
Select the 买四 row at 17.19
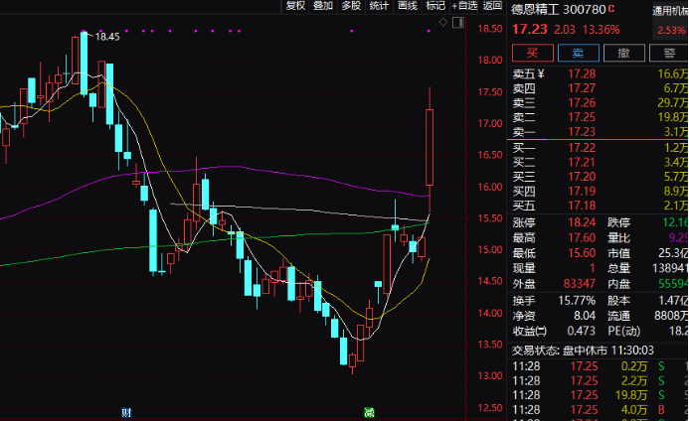[x=599, y=192]
